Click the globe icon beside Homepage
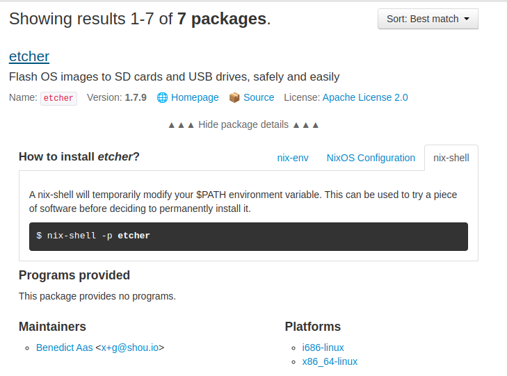The image size is (507, 376). pos(162,98)
